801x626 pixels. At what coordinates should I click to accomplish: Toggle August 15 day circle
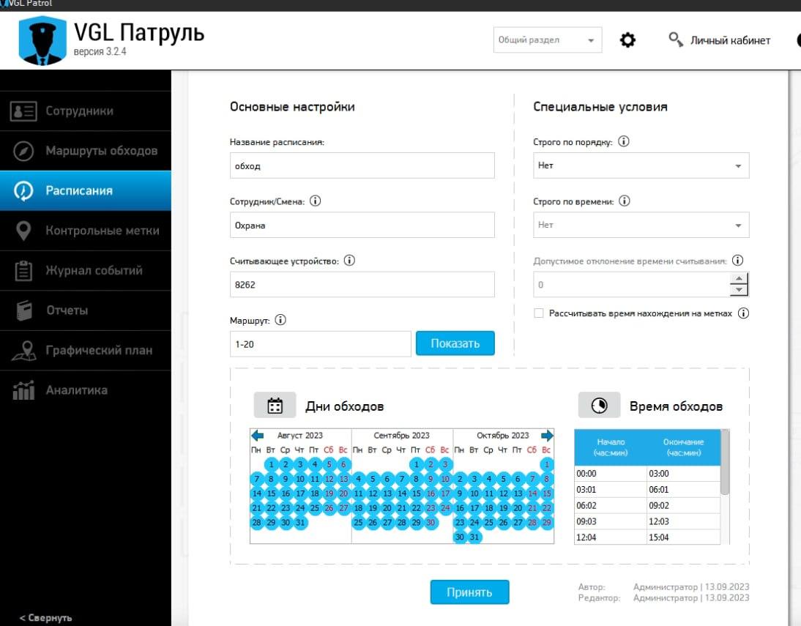coord(271,493)
